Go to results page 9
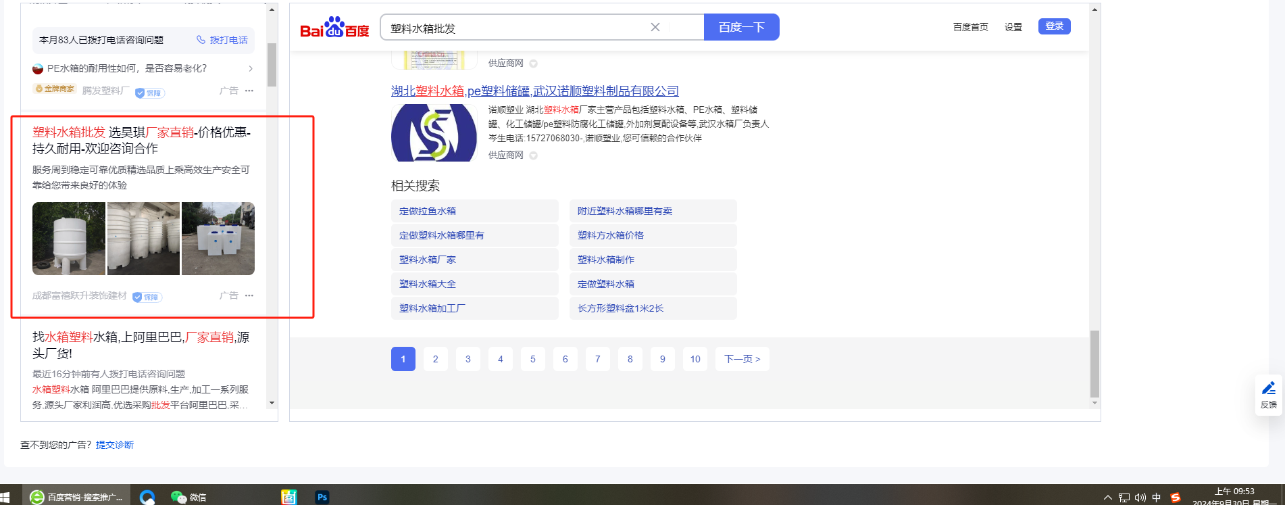This screenshot has width=1285, height=505. coord(663,359)
